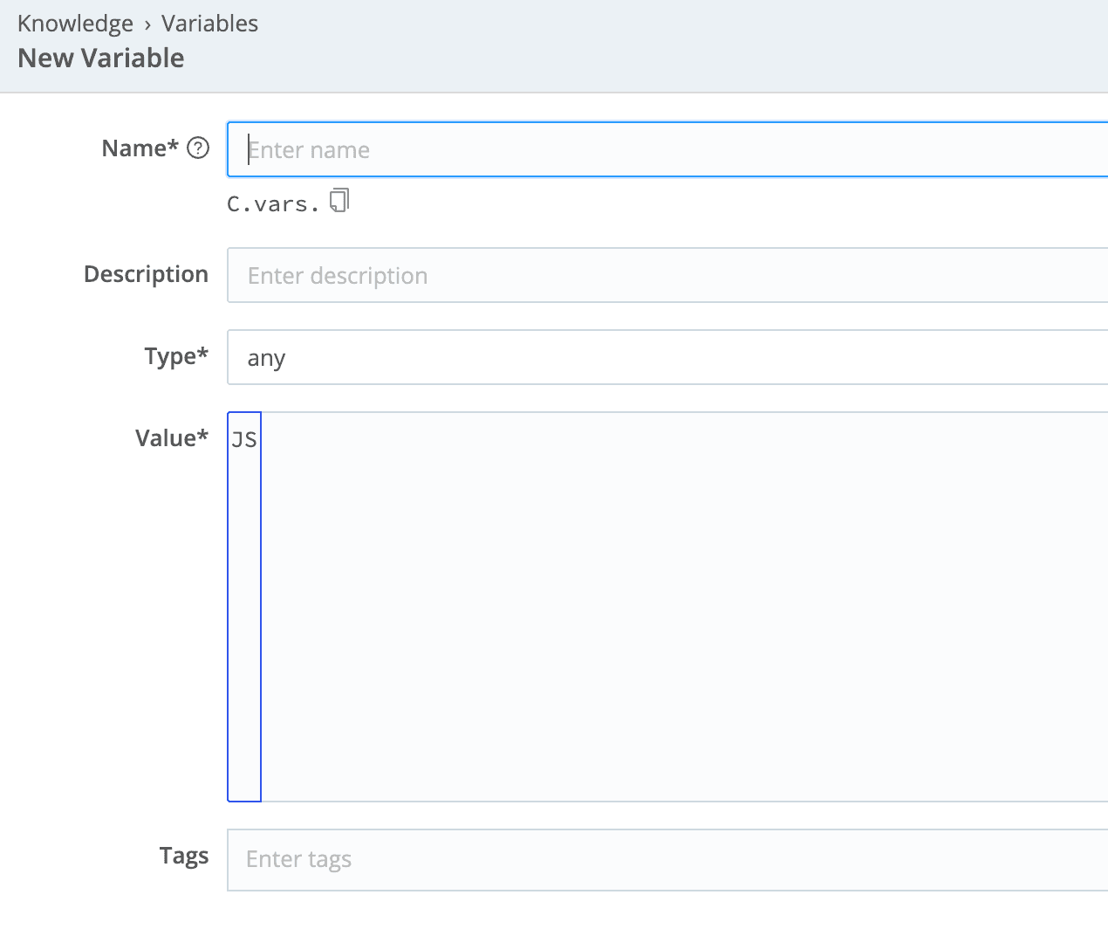Select the any option in Type selector
Viewport: 1108px width, 936px height.
pyautogui.click(x=266, y=356)
